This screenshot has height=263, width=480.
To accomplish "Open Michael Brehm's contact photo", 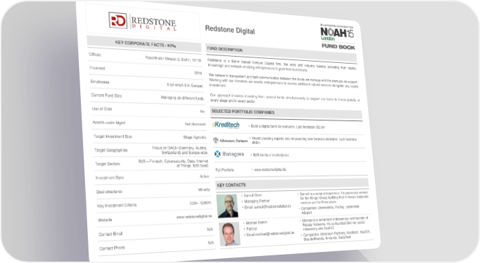I will pos(230,234).
